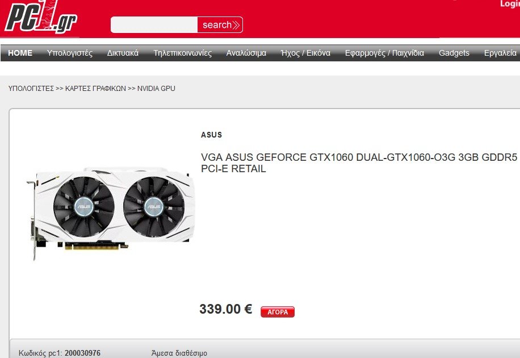
Task: Go to ΚΑΡΤΕΣ ΓΡΑΦΙΚΩΝ breadcrumb
Action: point(95,89)
